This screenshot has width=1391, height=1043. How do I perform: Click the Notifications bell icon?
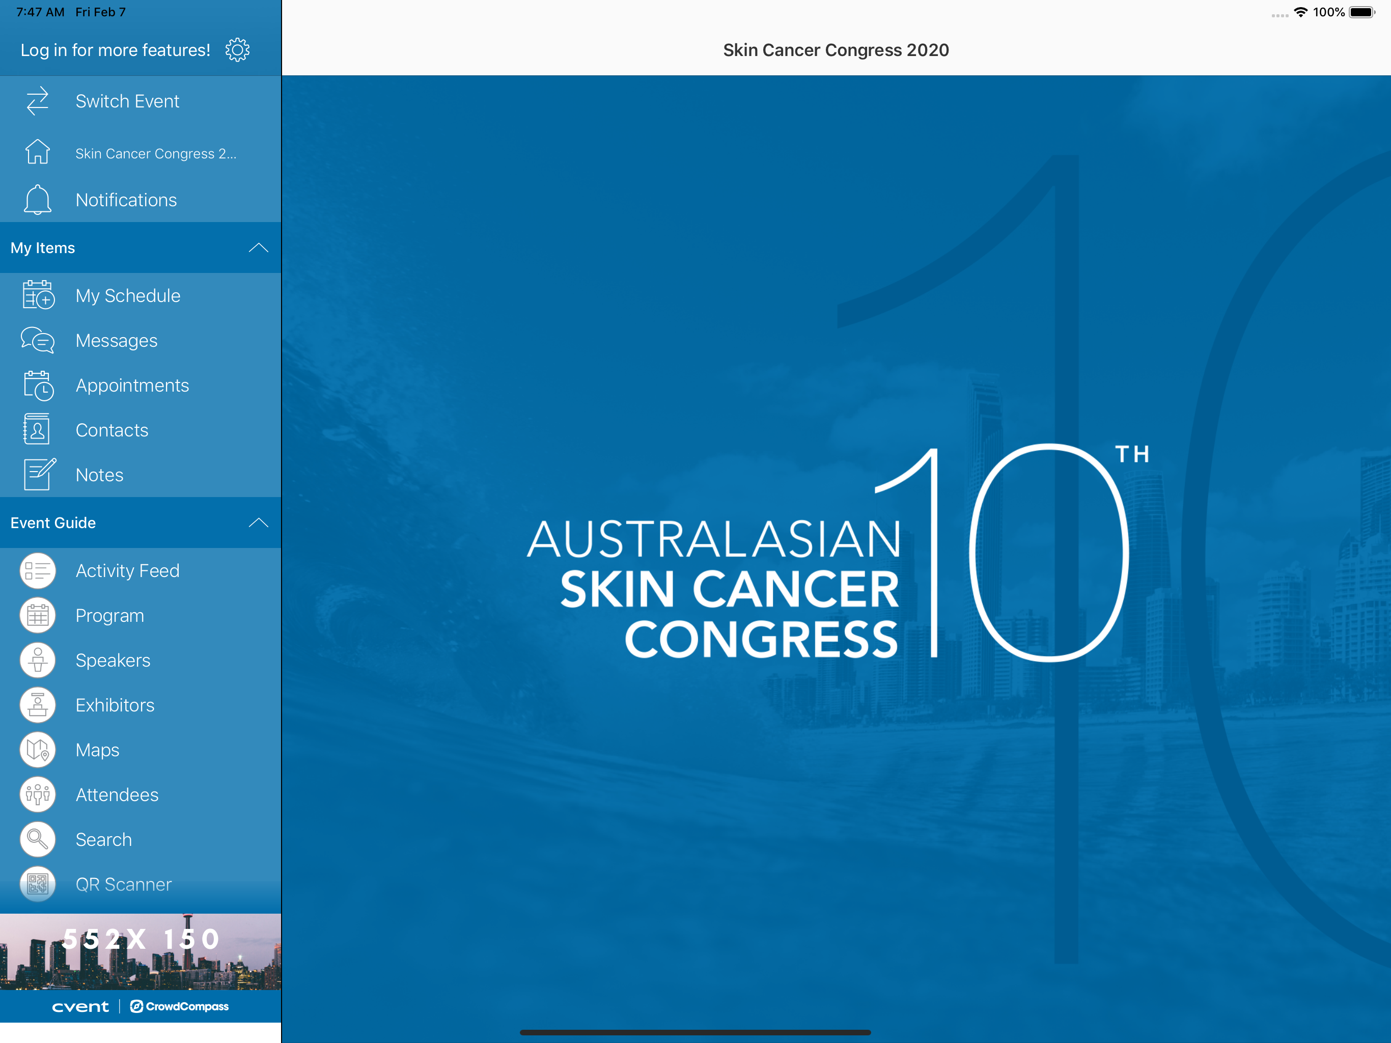(37, 200)
